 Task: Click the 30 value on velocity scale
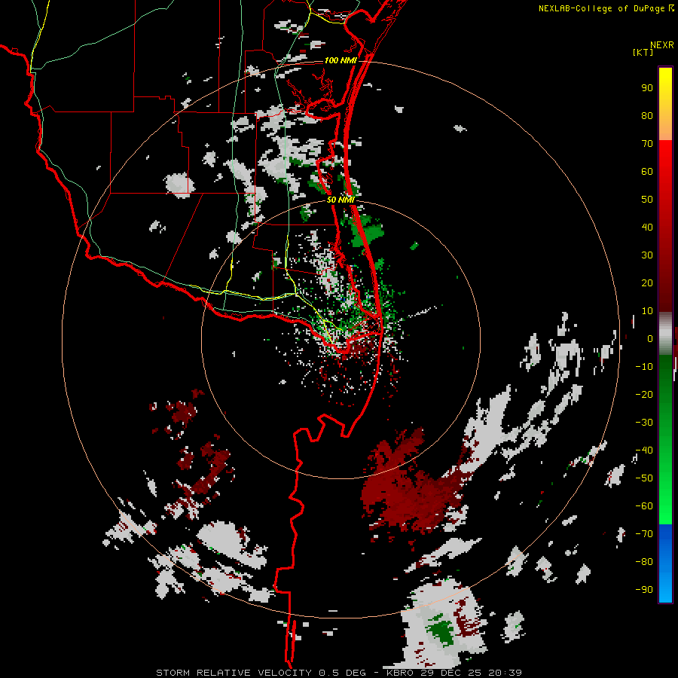point(647,255)
